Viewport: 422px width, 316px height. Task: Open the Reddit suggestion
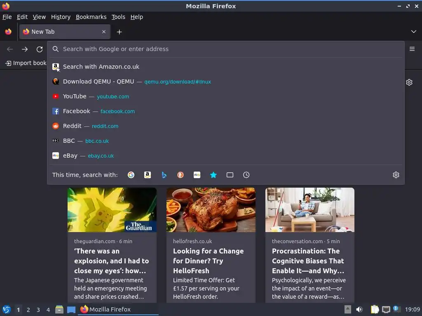pos(225,126)
